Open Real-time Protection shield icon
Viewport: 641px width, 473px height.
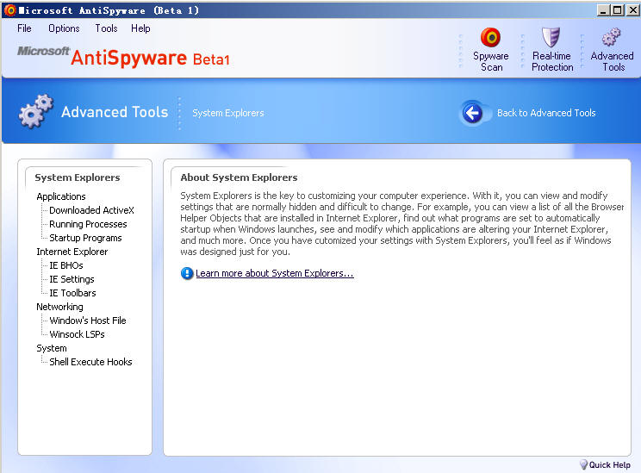pos(551,37)
